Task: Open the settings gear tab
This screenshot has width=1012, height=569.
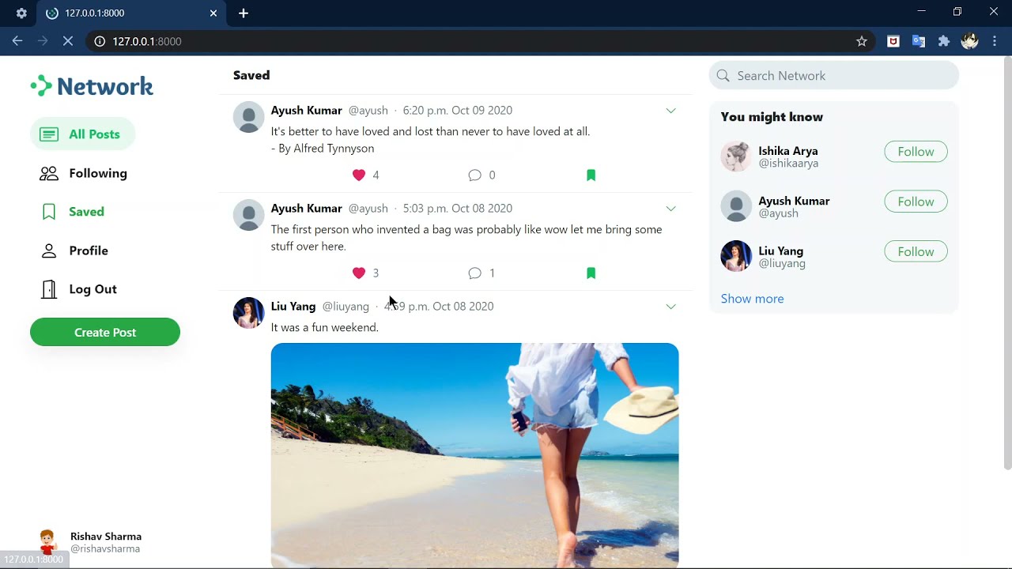Action: coord(21,13)
